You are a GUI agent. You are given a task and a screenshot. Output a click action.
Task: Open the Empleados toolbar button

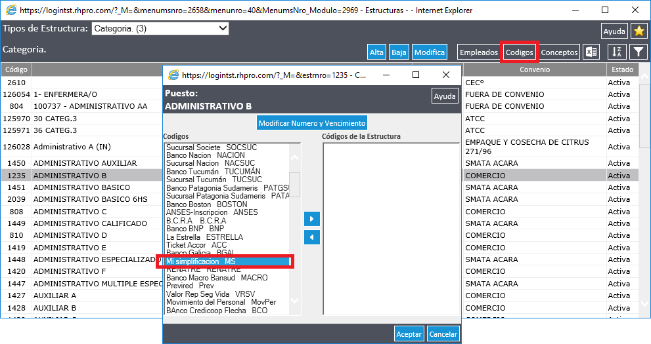[x=478, y=52]
